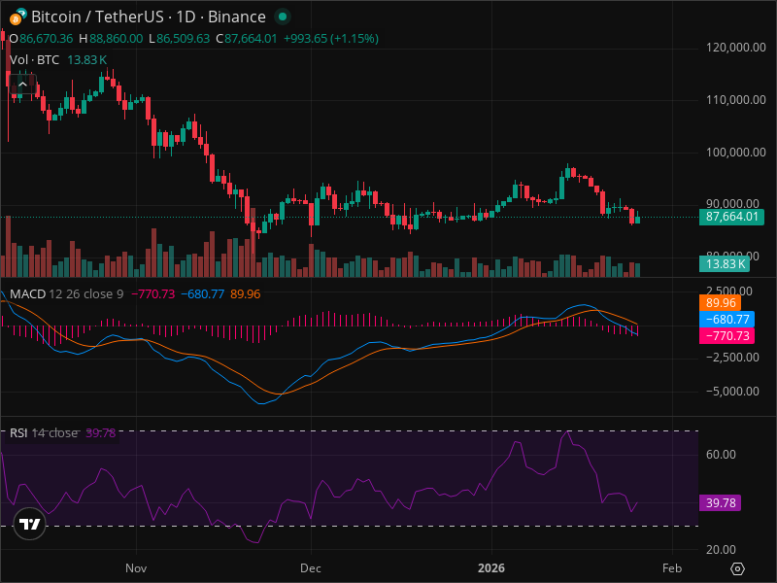Click the Vol · BTC indicator label
This screenshot has height=583, width=777.
34,60
